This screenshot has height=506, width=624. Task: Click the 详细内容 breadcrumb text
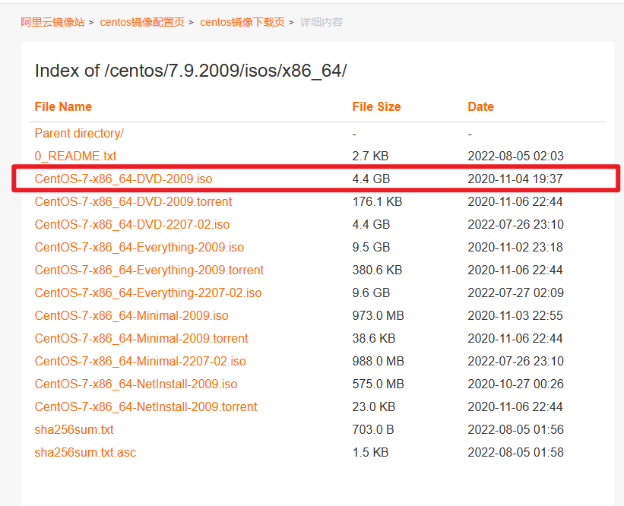coord(322,22)
